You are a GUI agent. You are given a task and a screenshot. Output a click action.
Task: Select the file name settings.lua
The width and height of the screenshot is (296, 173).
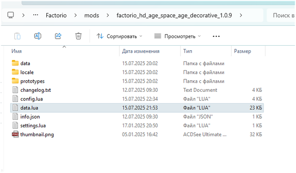pyautogui.click(x=33, y=125)
